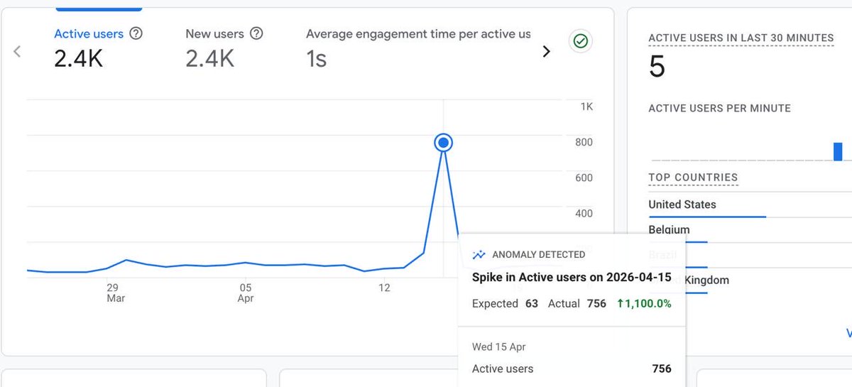Click the Active users 756 tooltip row
852x387 pixels.
[x=572, y=369]
